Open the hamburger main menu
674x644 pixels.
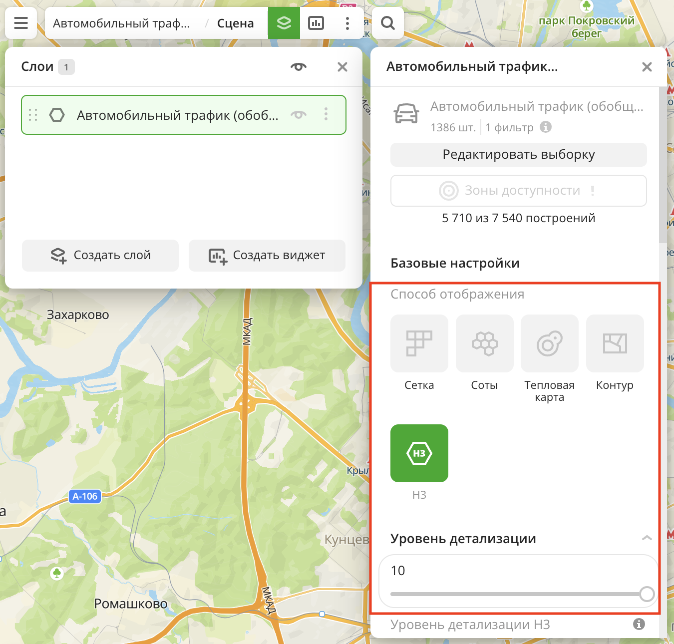(x=21, y=23)
